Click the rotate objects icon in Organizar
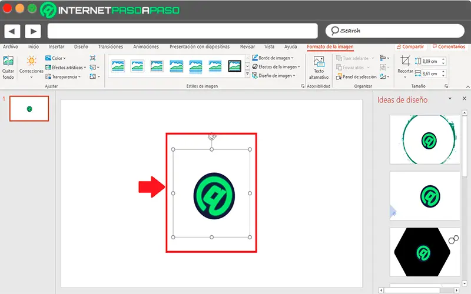 pyautogui.click(x=384, y=76)
